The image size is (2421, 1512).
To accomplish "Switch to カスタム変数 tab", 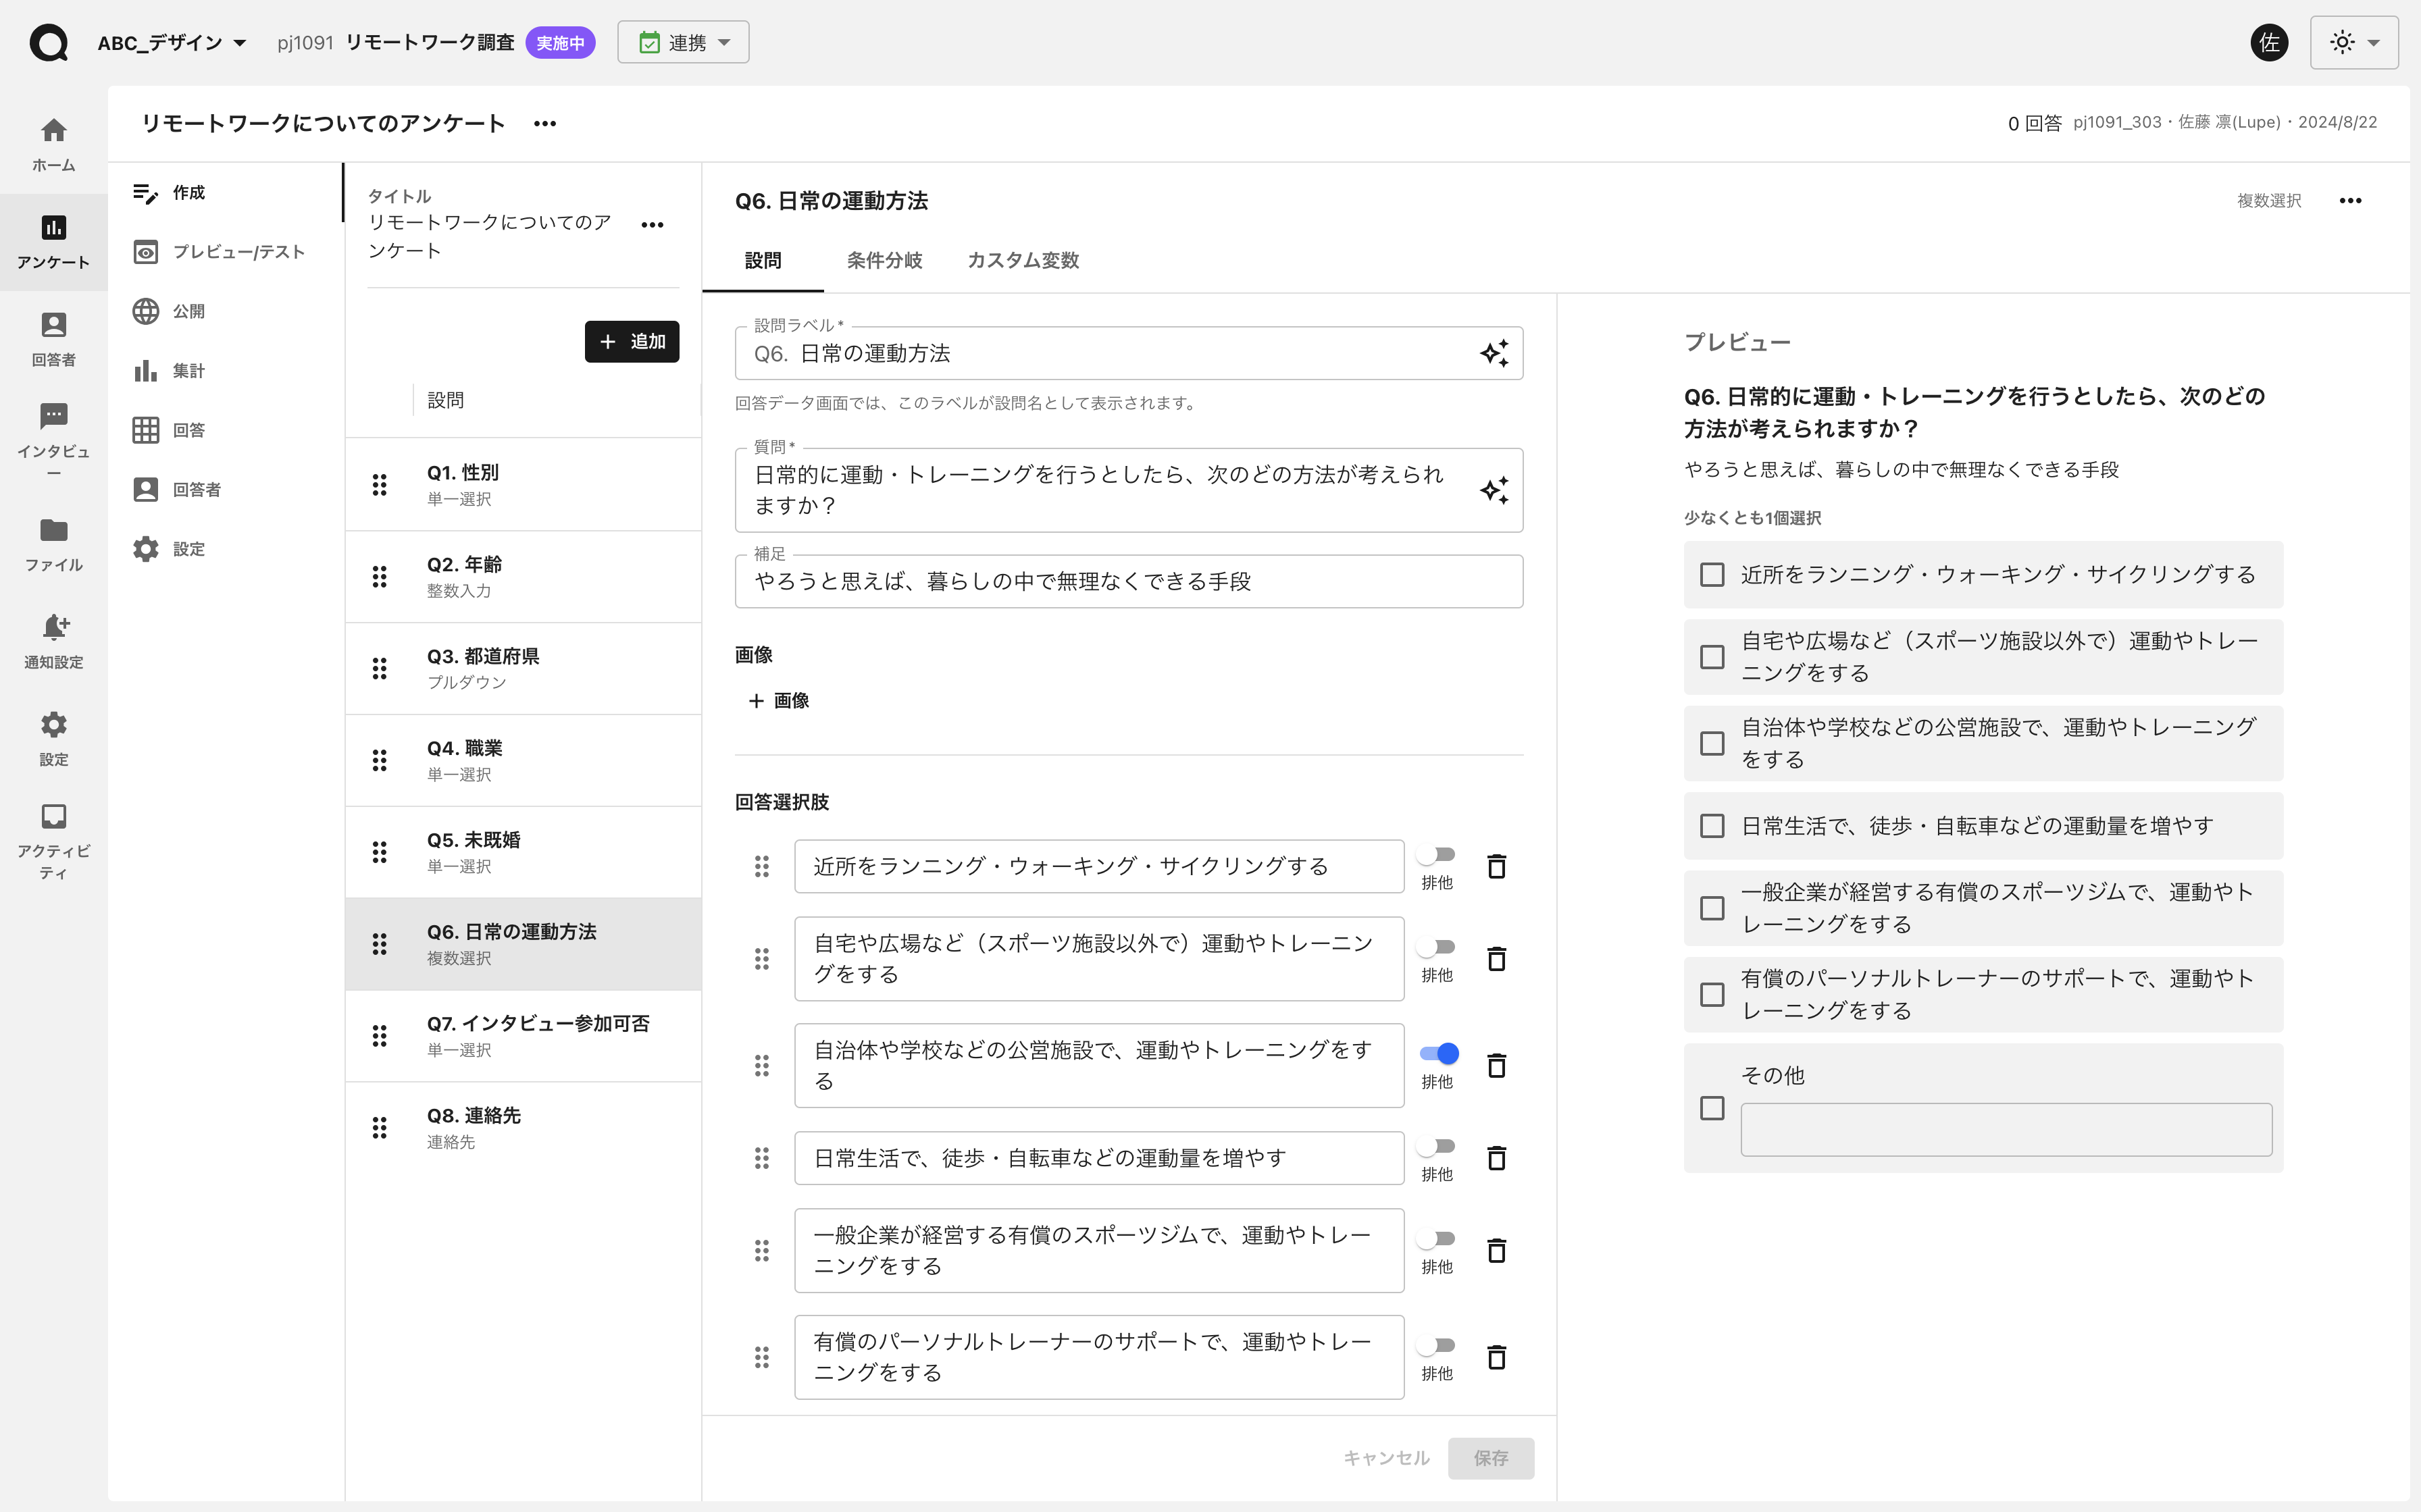I will 1022,260.
